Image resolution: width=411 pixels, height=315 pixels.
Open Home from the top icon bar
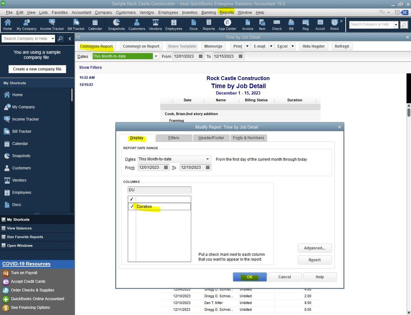coord(7,25)
